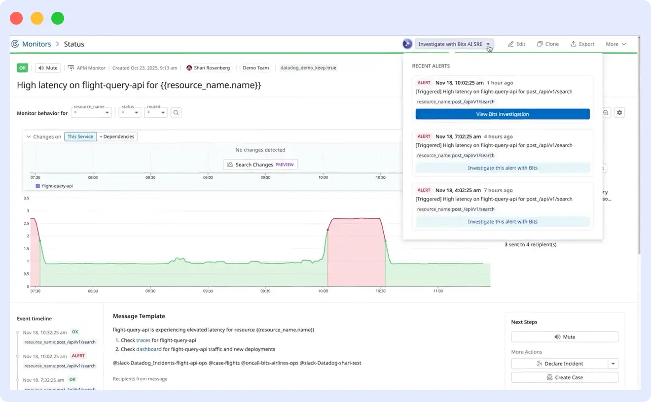Open the resource_name filter dropdown
The width and height of the screenshot is (651, 402).
pos(91,113)
